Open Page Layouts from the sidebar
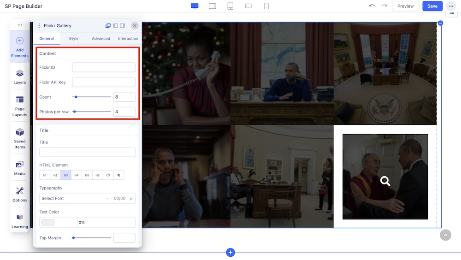The height and width of the screenshot is (260, 461). (19, 106)
